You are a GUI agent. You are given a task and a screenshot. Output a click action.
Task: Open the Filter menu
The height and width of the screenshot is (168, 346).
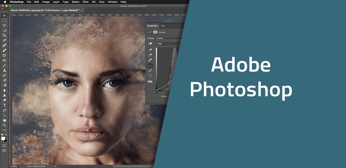(x=86, y=2)
